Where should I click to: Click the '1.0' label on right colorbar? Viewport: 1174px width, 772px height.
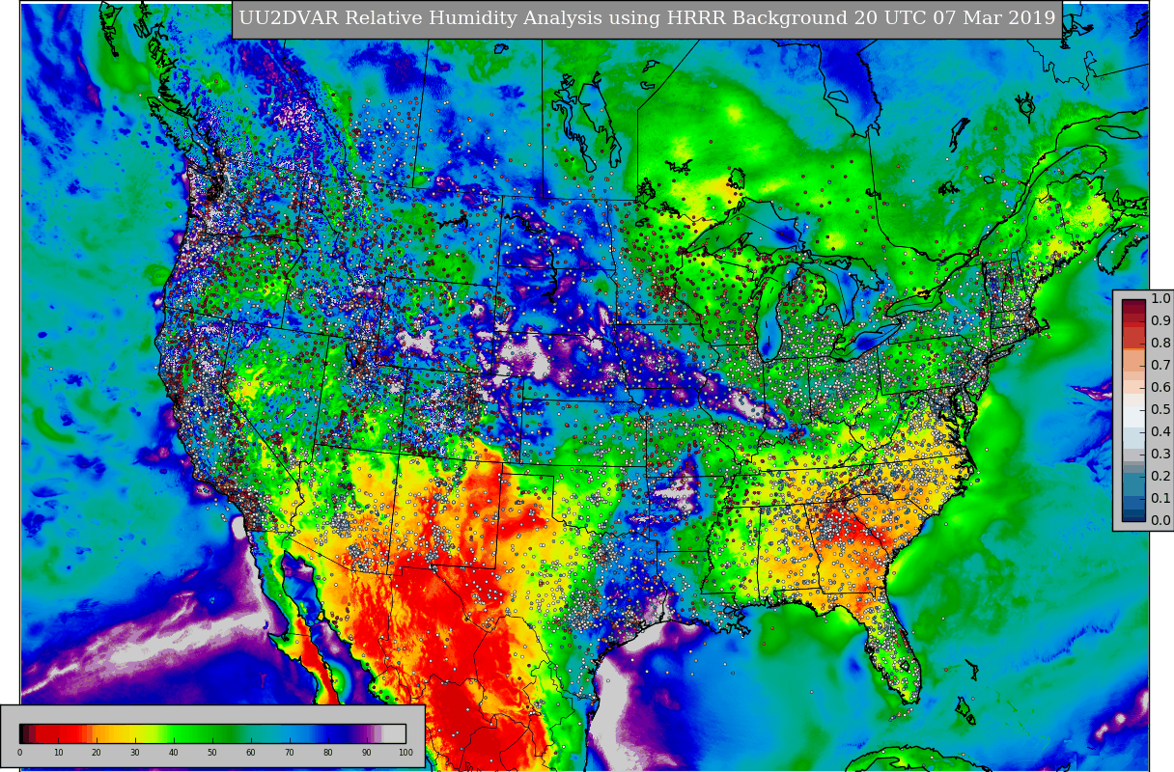pos(1160,299)
